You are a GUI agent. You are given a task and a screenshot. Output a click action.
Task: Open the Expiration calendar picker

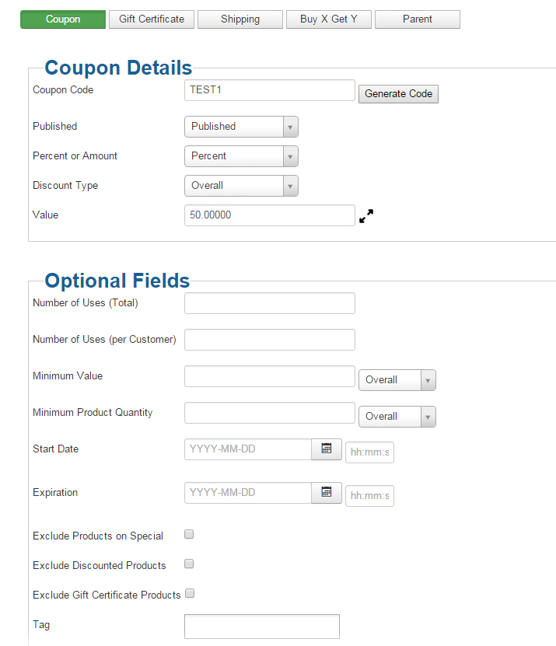pyautogui.click(x=327, y=493)
